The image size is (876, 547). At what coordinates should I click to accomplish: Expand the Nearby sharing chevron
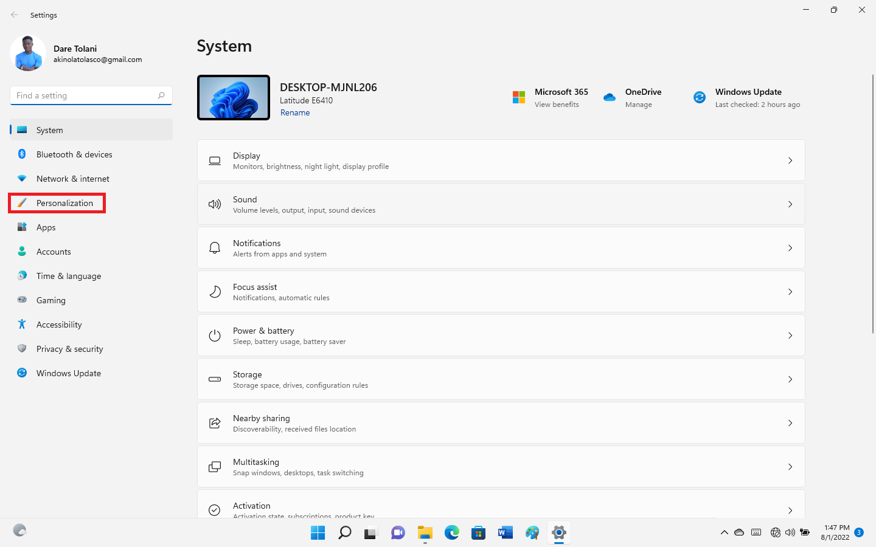790,423
